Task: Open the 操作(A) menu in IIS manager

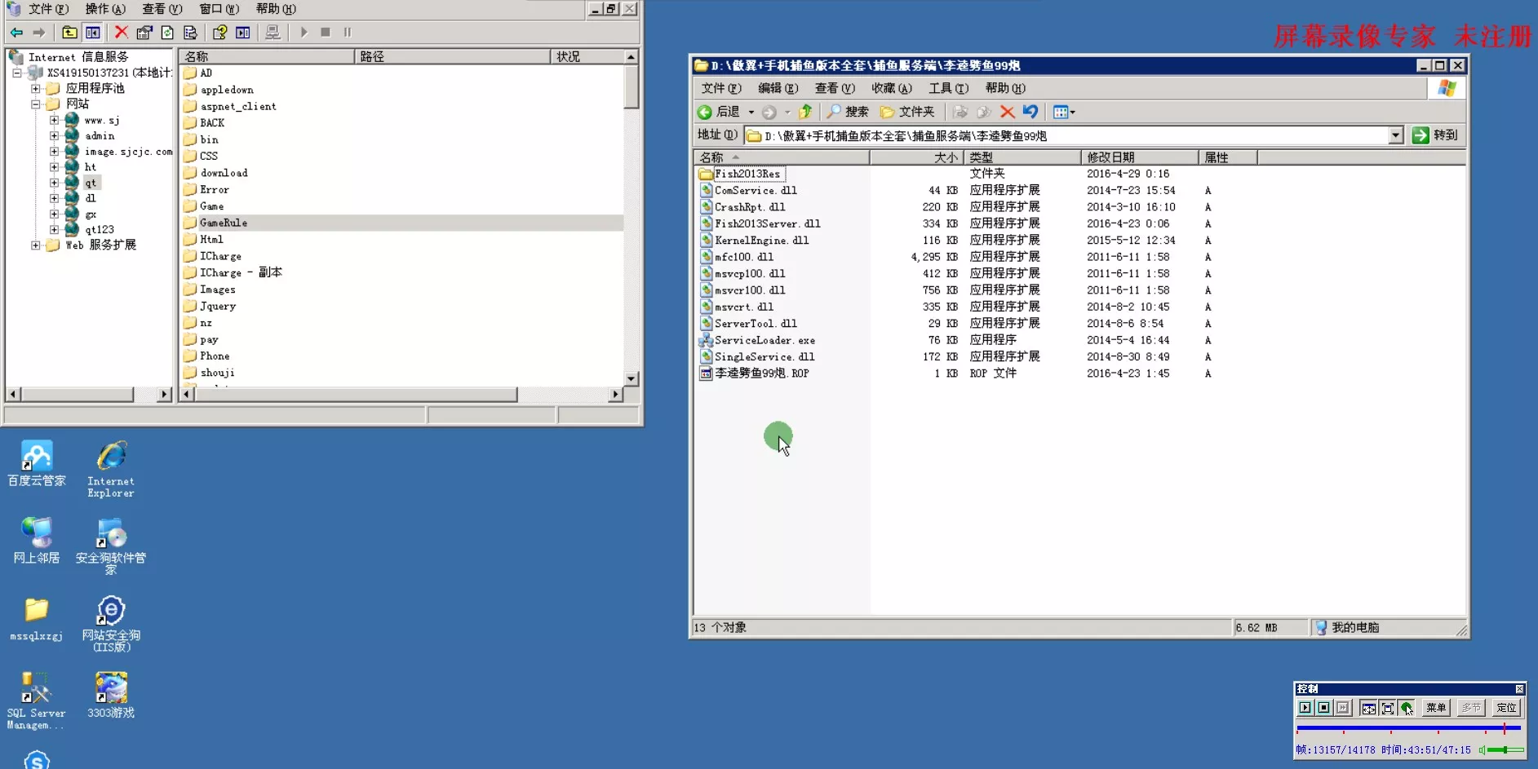Action: pyautogui.click(x=105, y=9)
